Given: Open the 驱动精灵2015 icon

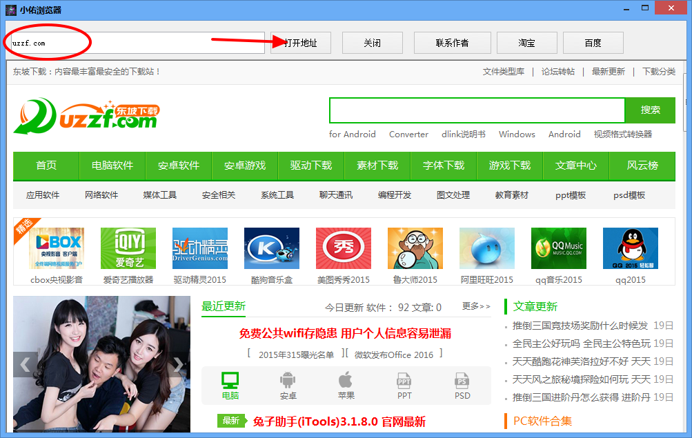Looking at the screenshot, I should point(200,248).
